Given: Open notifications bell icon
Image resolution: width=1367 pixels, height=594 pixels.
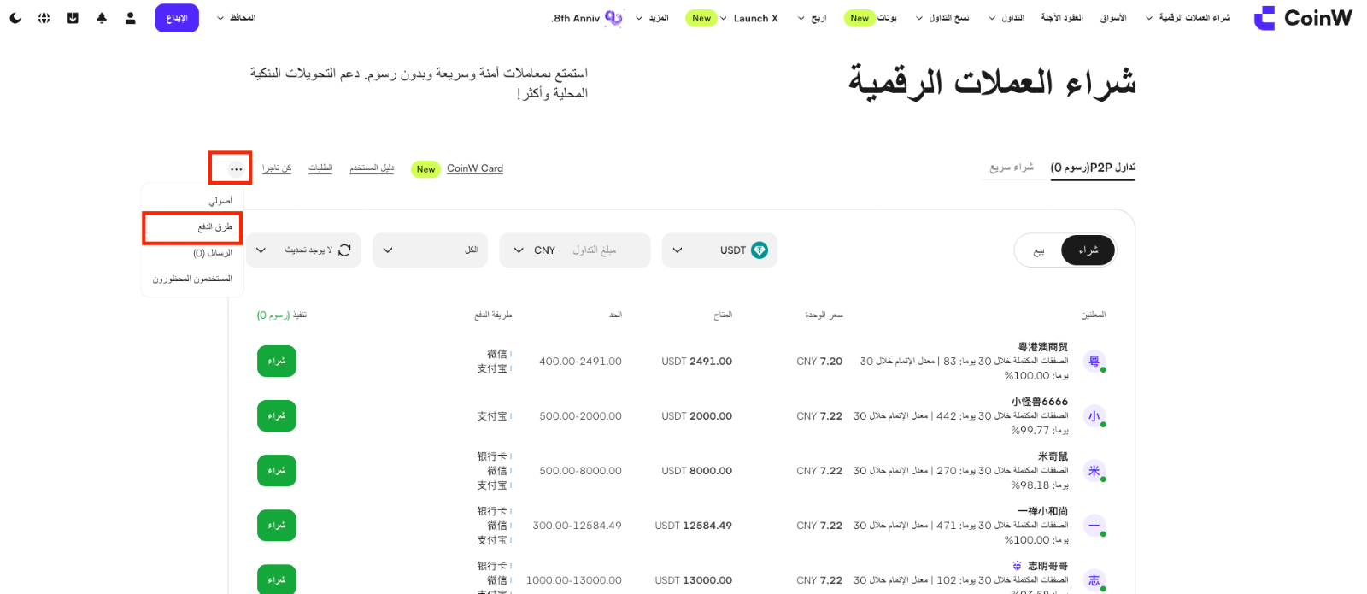Looking at the screenshot, I should coord(102,18).
